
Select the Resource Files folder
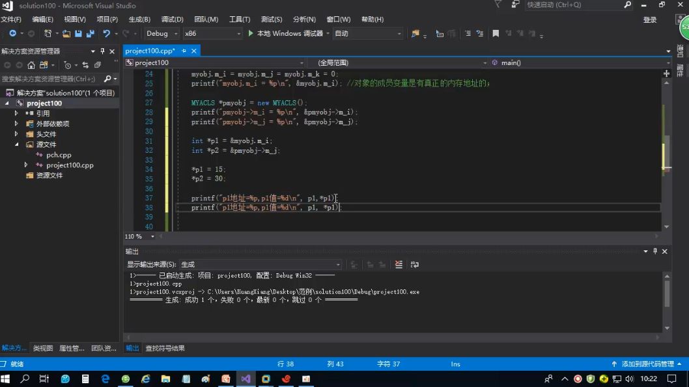coord(49,176)
